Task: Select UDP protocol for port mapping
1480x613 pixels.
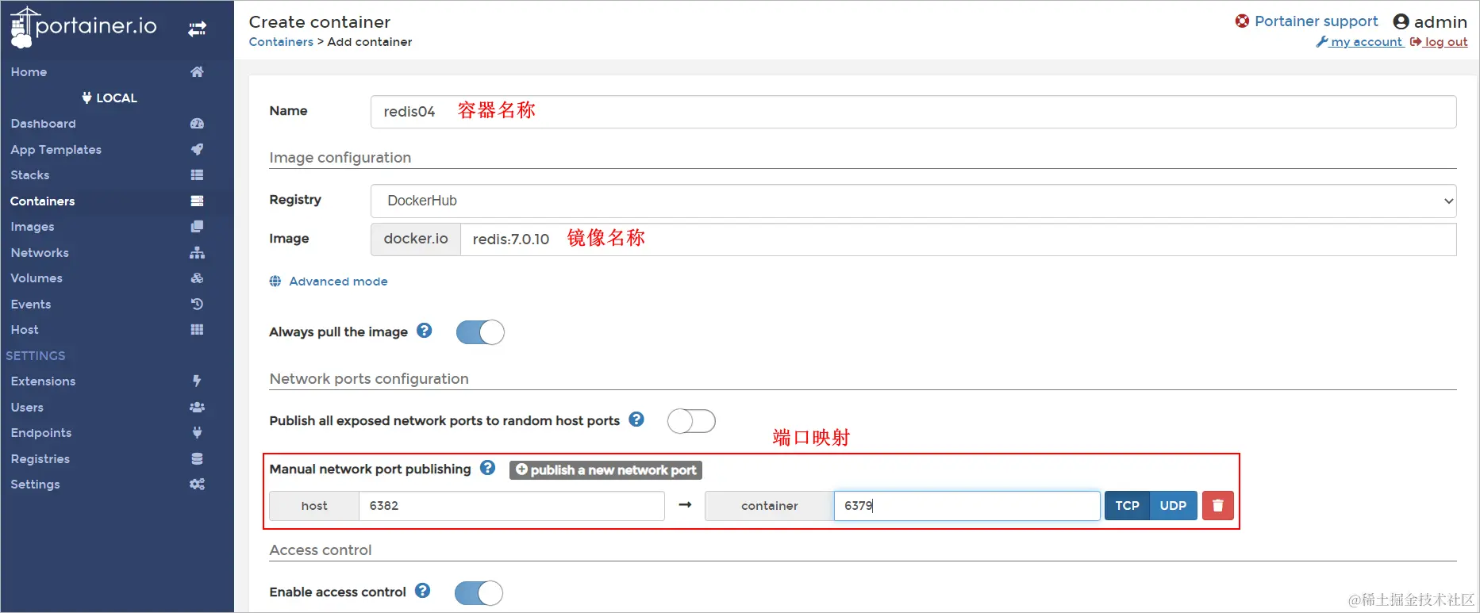Action: [1173, 506]
